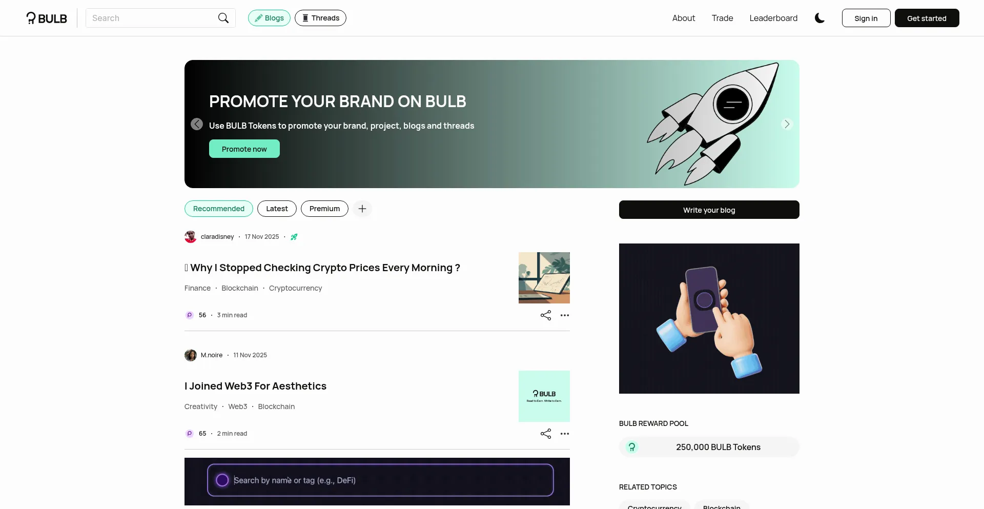Image resolution: width=984 pixels, height=509 pixels.
Task: Select the Blogs pill toggle
Action: (269, 18)
